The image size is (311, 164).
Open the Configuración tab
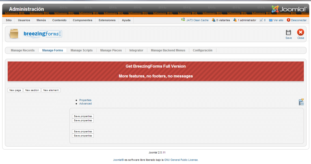[x=202, y=50]
